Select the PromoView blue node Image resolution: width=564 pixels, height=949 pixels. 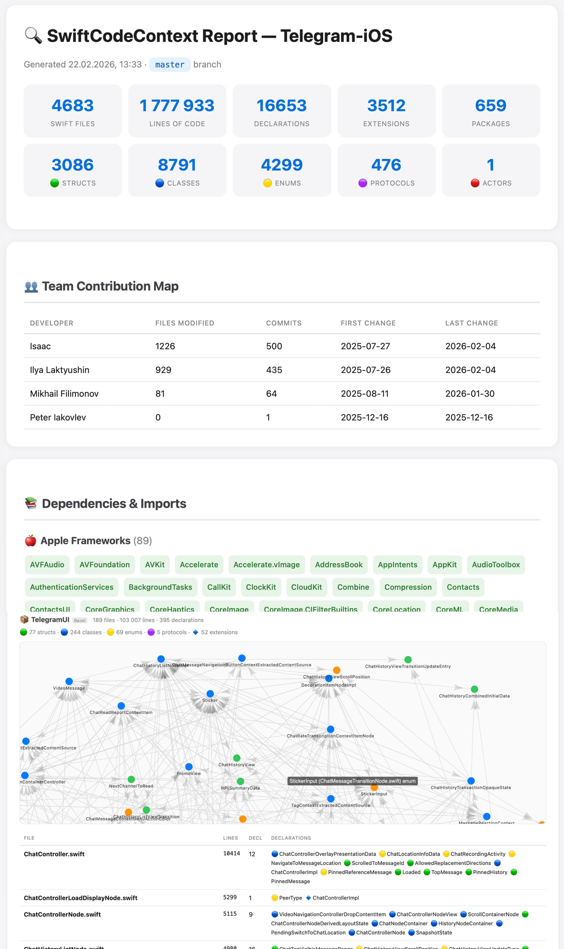click(x=189, y=767)
